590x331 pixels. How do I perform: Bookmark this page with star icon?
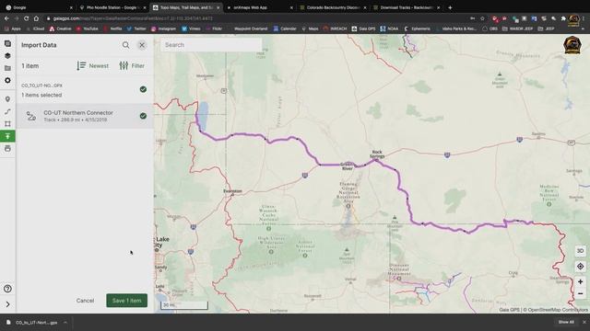pyautogui.click(x=482, y=18)
